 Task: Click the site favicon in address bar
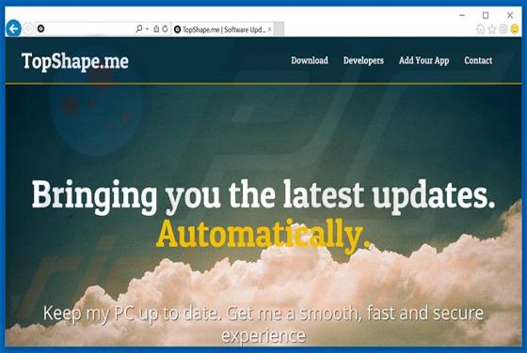(x=40, y=29)
